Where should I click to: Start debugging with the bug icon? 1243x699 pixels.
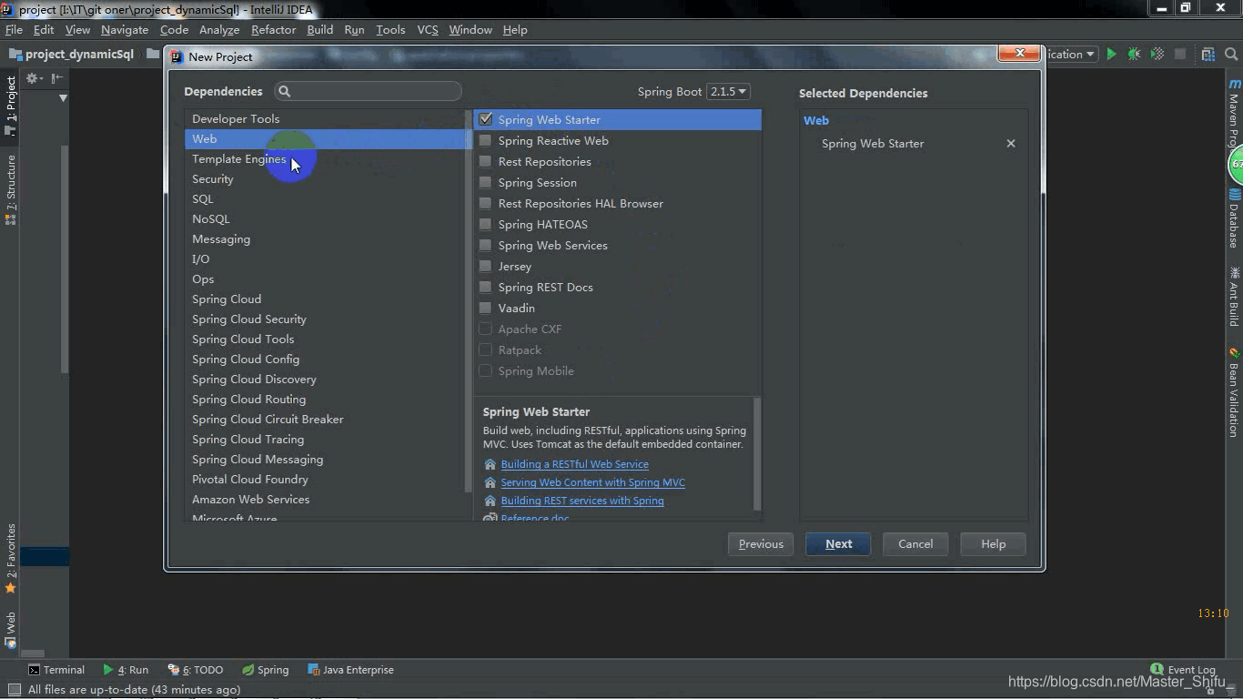1134,54
